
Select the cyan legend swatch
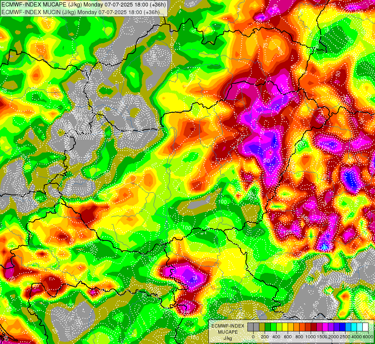coord(354,327)
